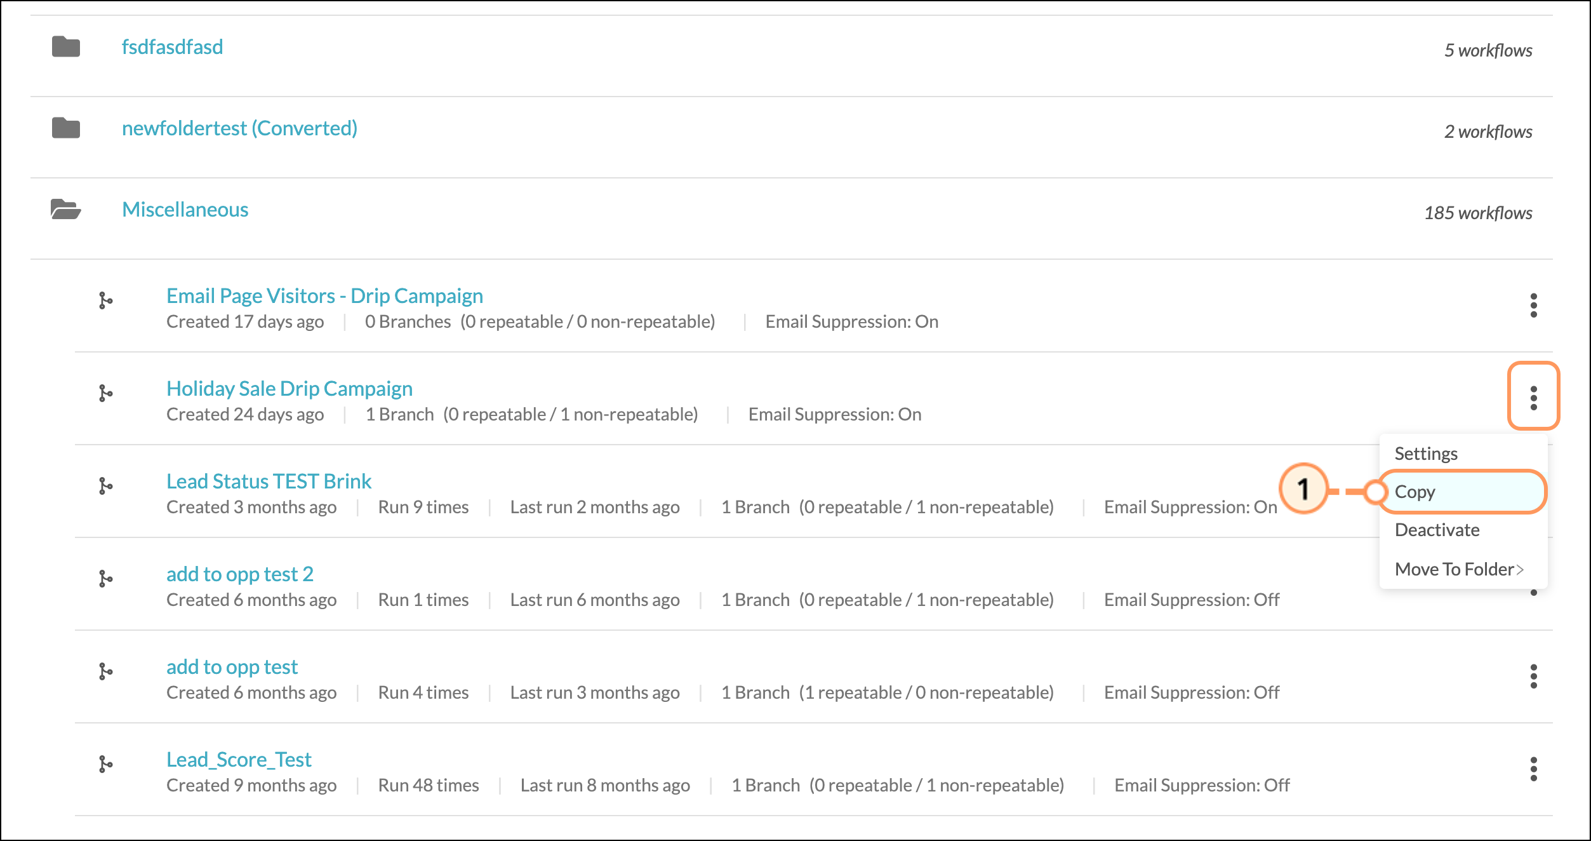Click workflow branch icon beside Email Page Visitors

point(105,300)
